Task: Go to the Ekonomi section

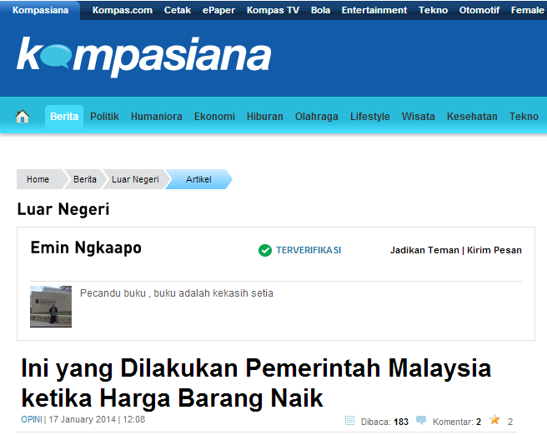Action: point(214,117)
